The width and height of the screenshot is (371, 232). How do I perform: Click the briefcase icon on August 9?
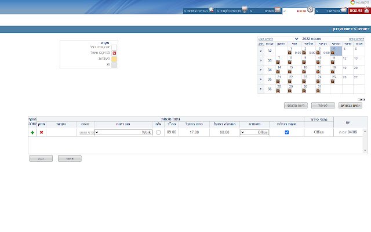pos(304,62)
